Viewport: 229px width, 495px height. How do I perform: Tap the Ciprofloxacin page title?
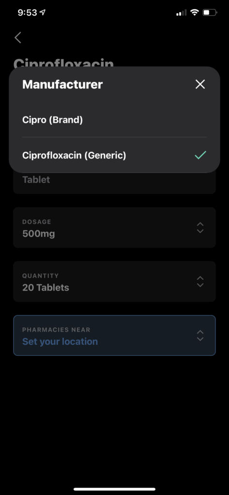[x=63, y=62]
